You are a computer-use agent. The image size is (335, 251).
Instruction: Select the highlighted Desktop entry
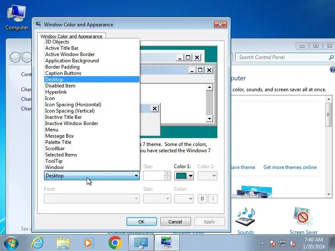pyautogui.click(x=92, y=79)
